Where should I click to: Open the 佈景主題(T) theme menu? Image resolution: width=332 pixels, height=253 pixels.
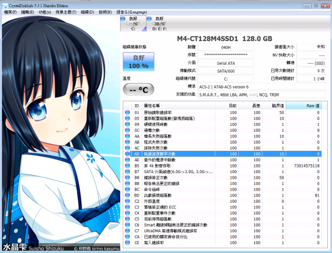click(66, 12)
